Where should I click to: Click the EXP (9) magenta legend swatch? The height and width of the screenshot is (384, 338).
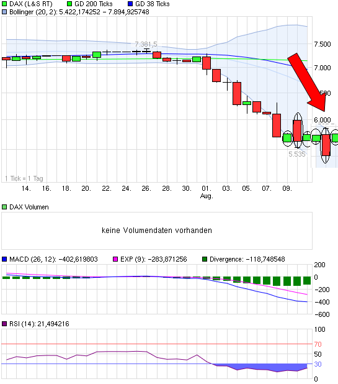click(115, 259)
